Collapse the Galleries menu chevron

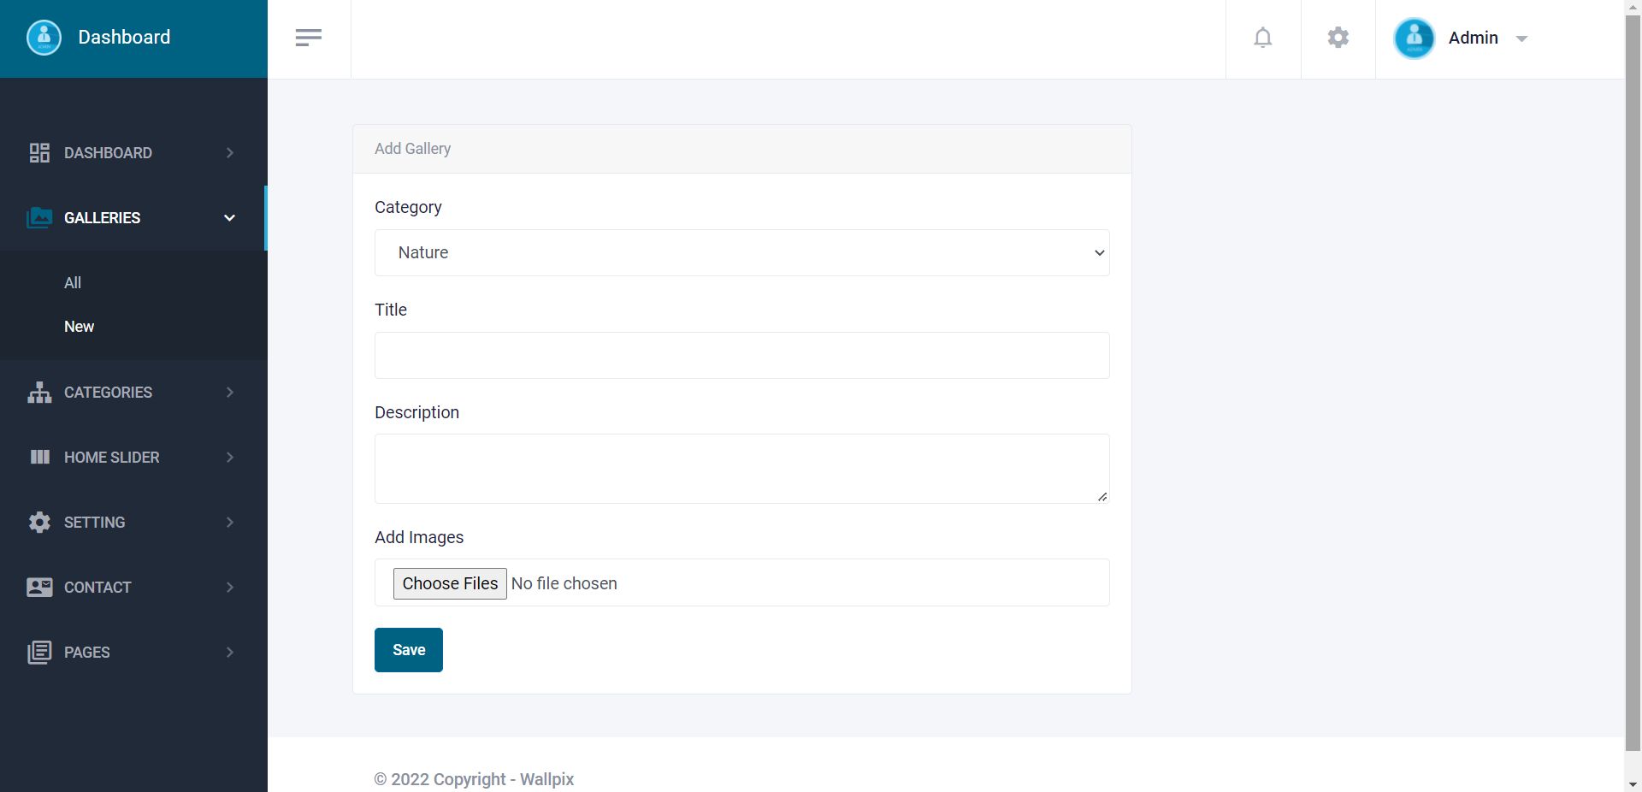tap(229, 218)
